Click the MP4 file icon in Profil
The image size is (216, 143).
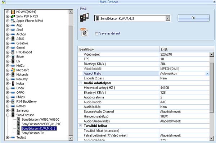click(x=84, y=32)
